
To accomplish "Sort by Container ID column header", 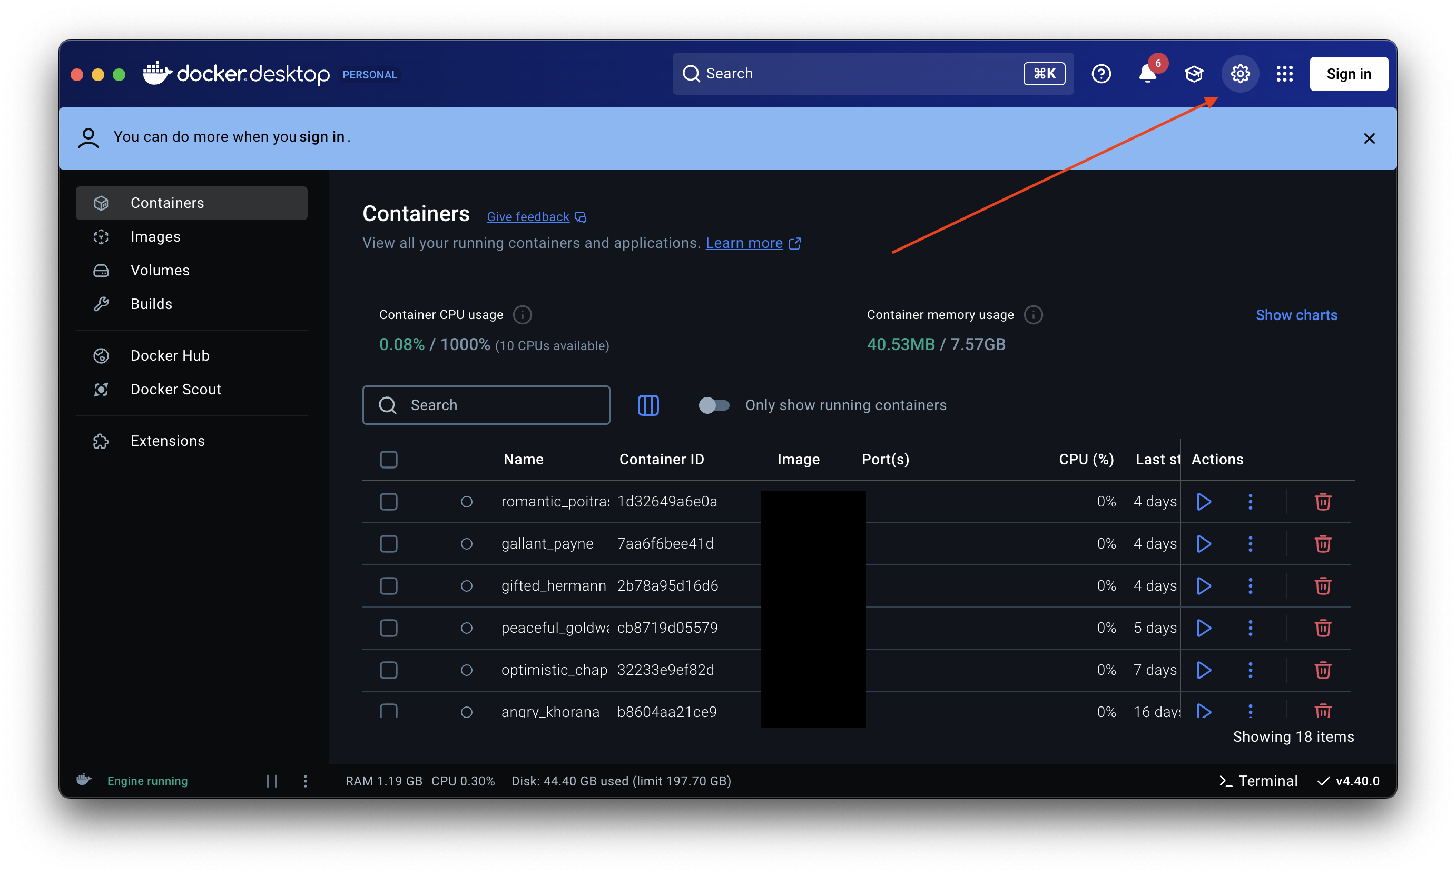I will coord(661,459).
